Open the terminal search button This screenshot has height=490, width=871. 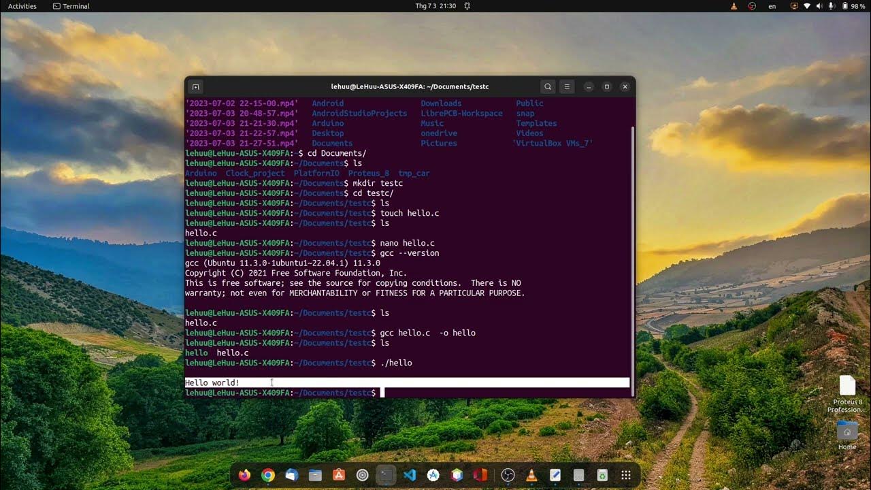[x=548, y=86]
